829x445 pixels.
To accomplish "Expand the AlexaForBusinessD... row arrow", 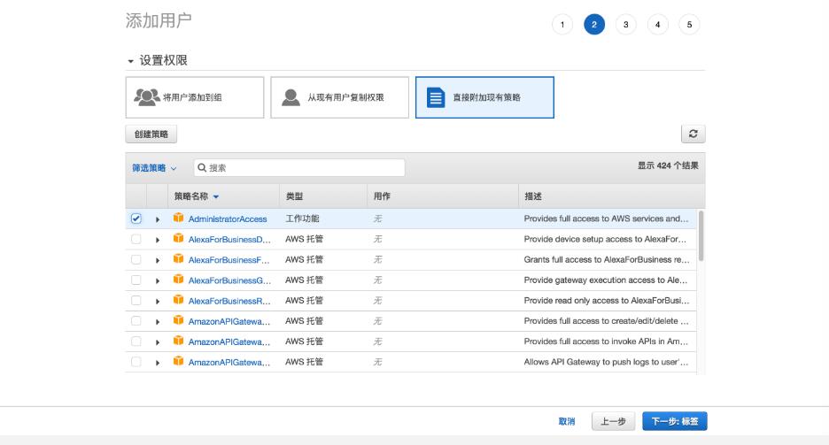I will point(158,240).
